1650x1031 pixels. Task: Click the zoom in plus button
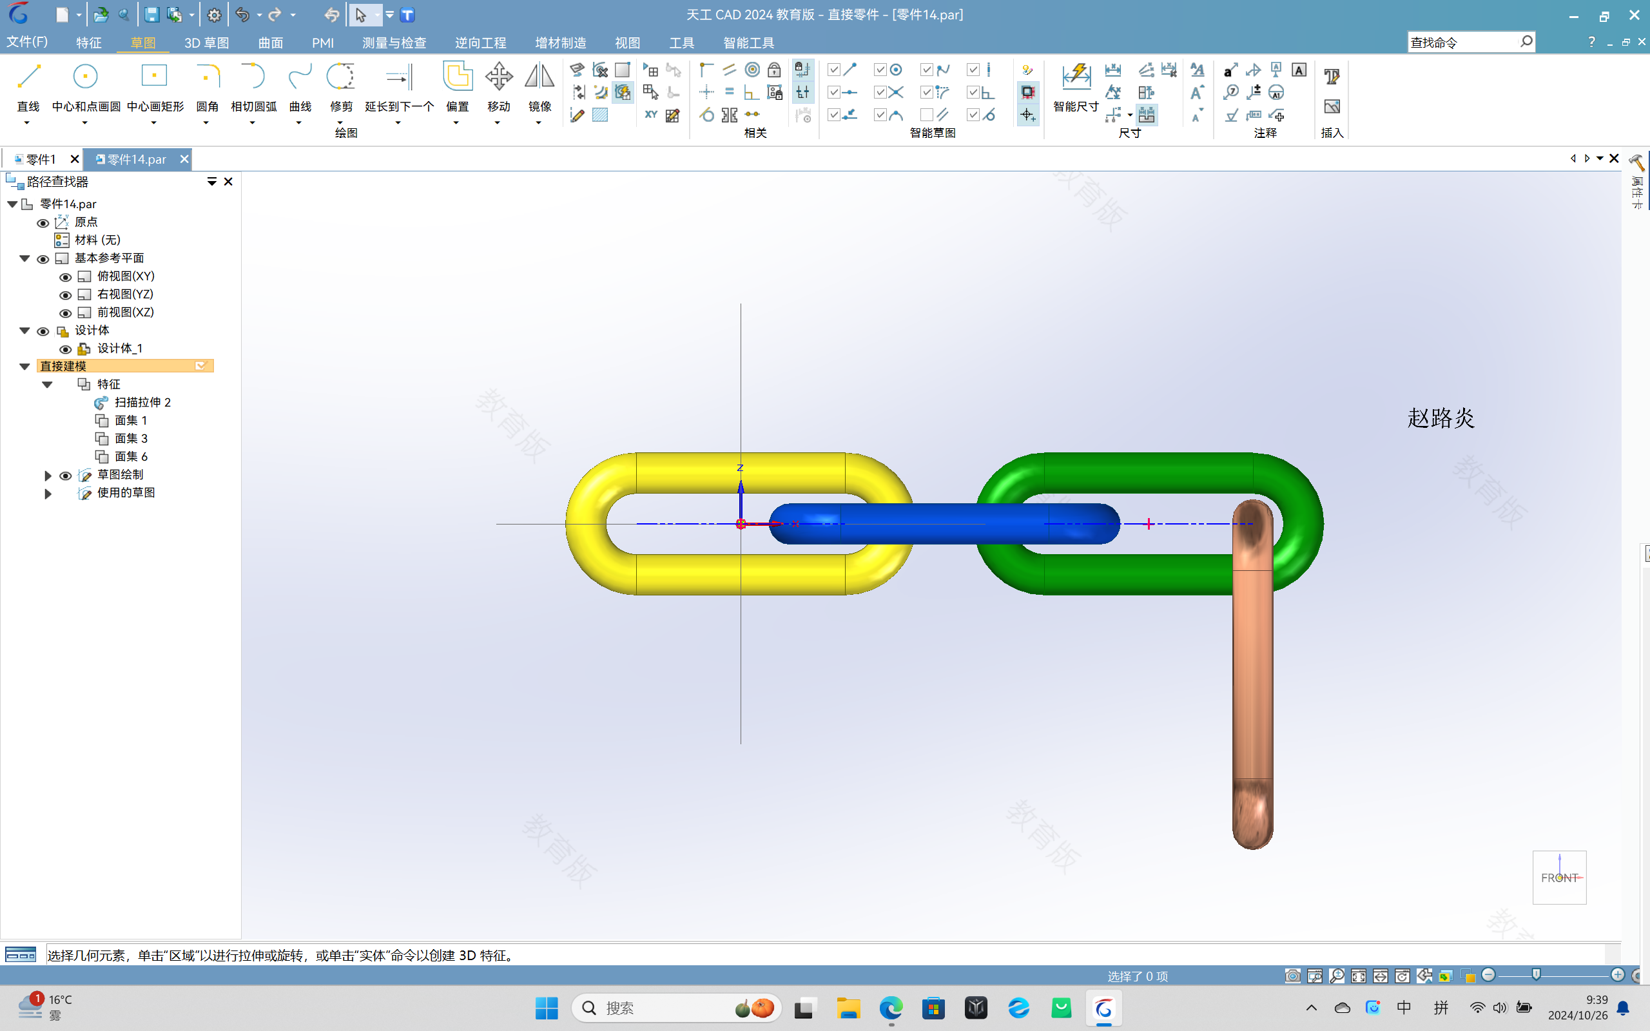[1617, 975]
